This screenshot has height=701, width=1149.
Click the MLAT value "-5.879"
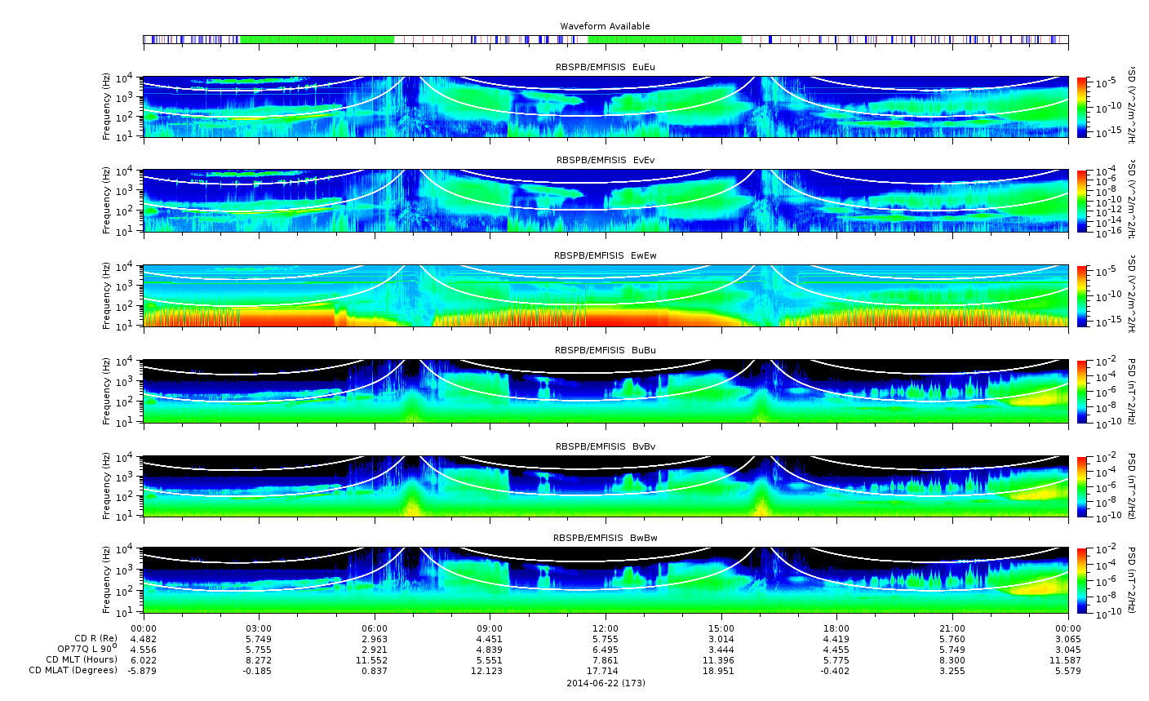144,670
